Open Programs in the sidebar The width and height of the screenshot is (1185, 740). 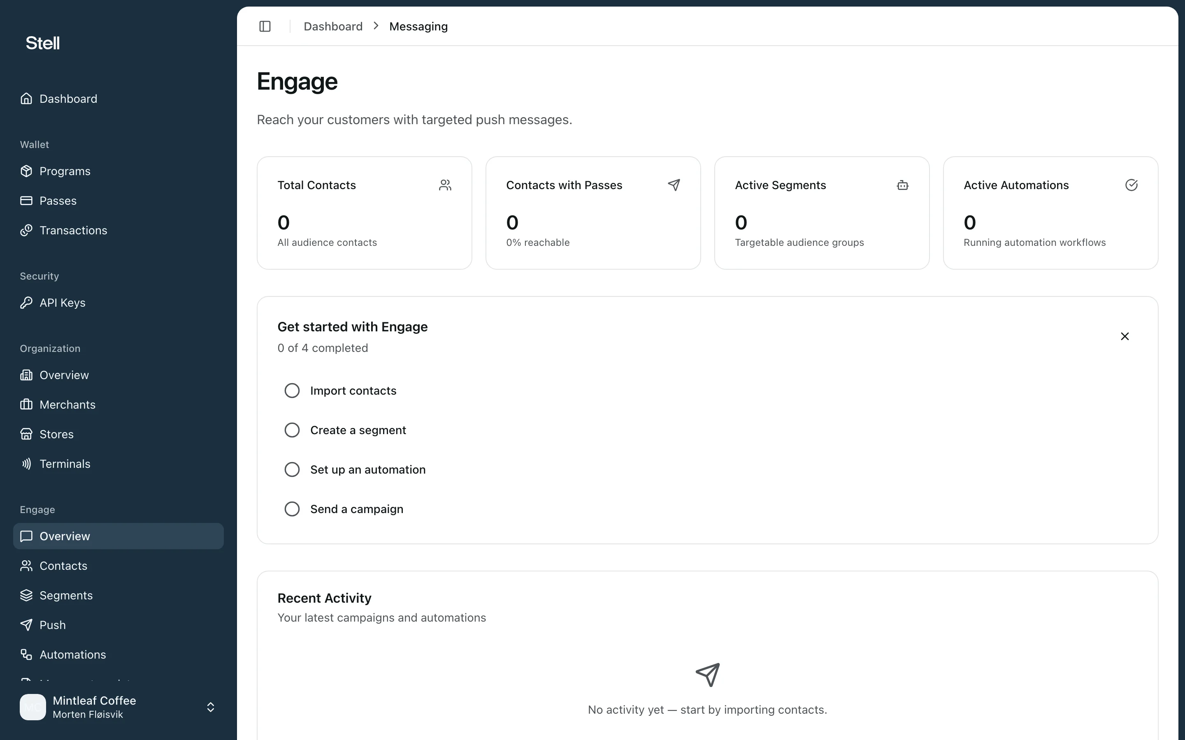(118, 171)
